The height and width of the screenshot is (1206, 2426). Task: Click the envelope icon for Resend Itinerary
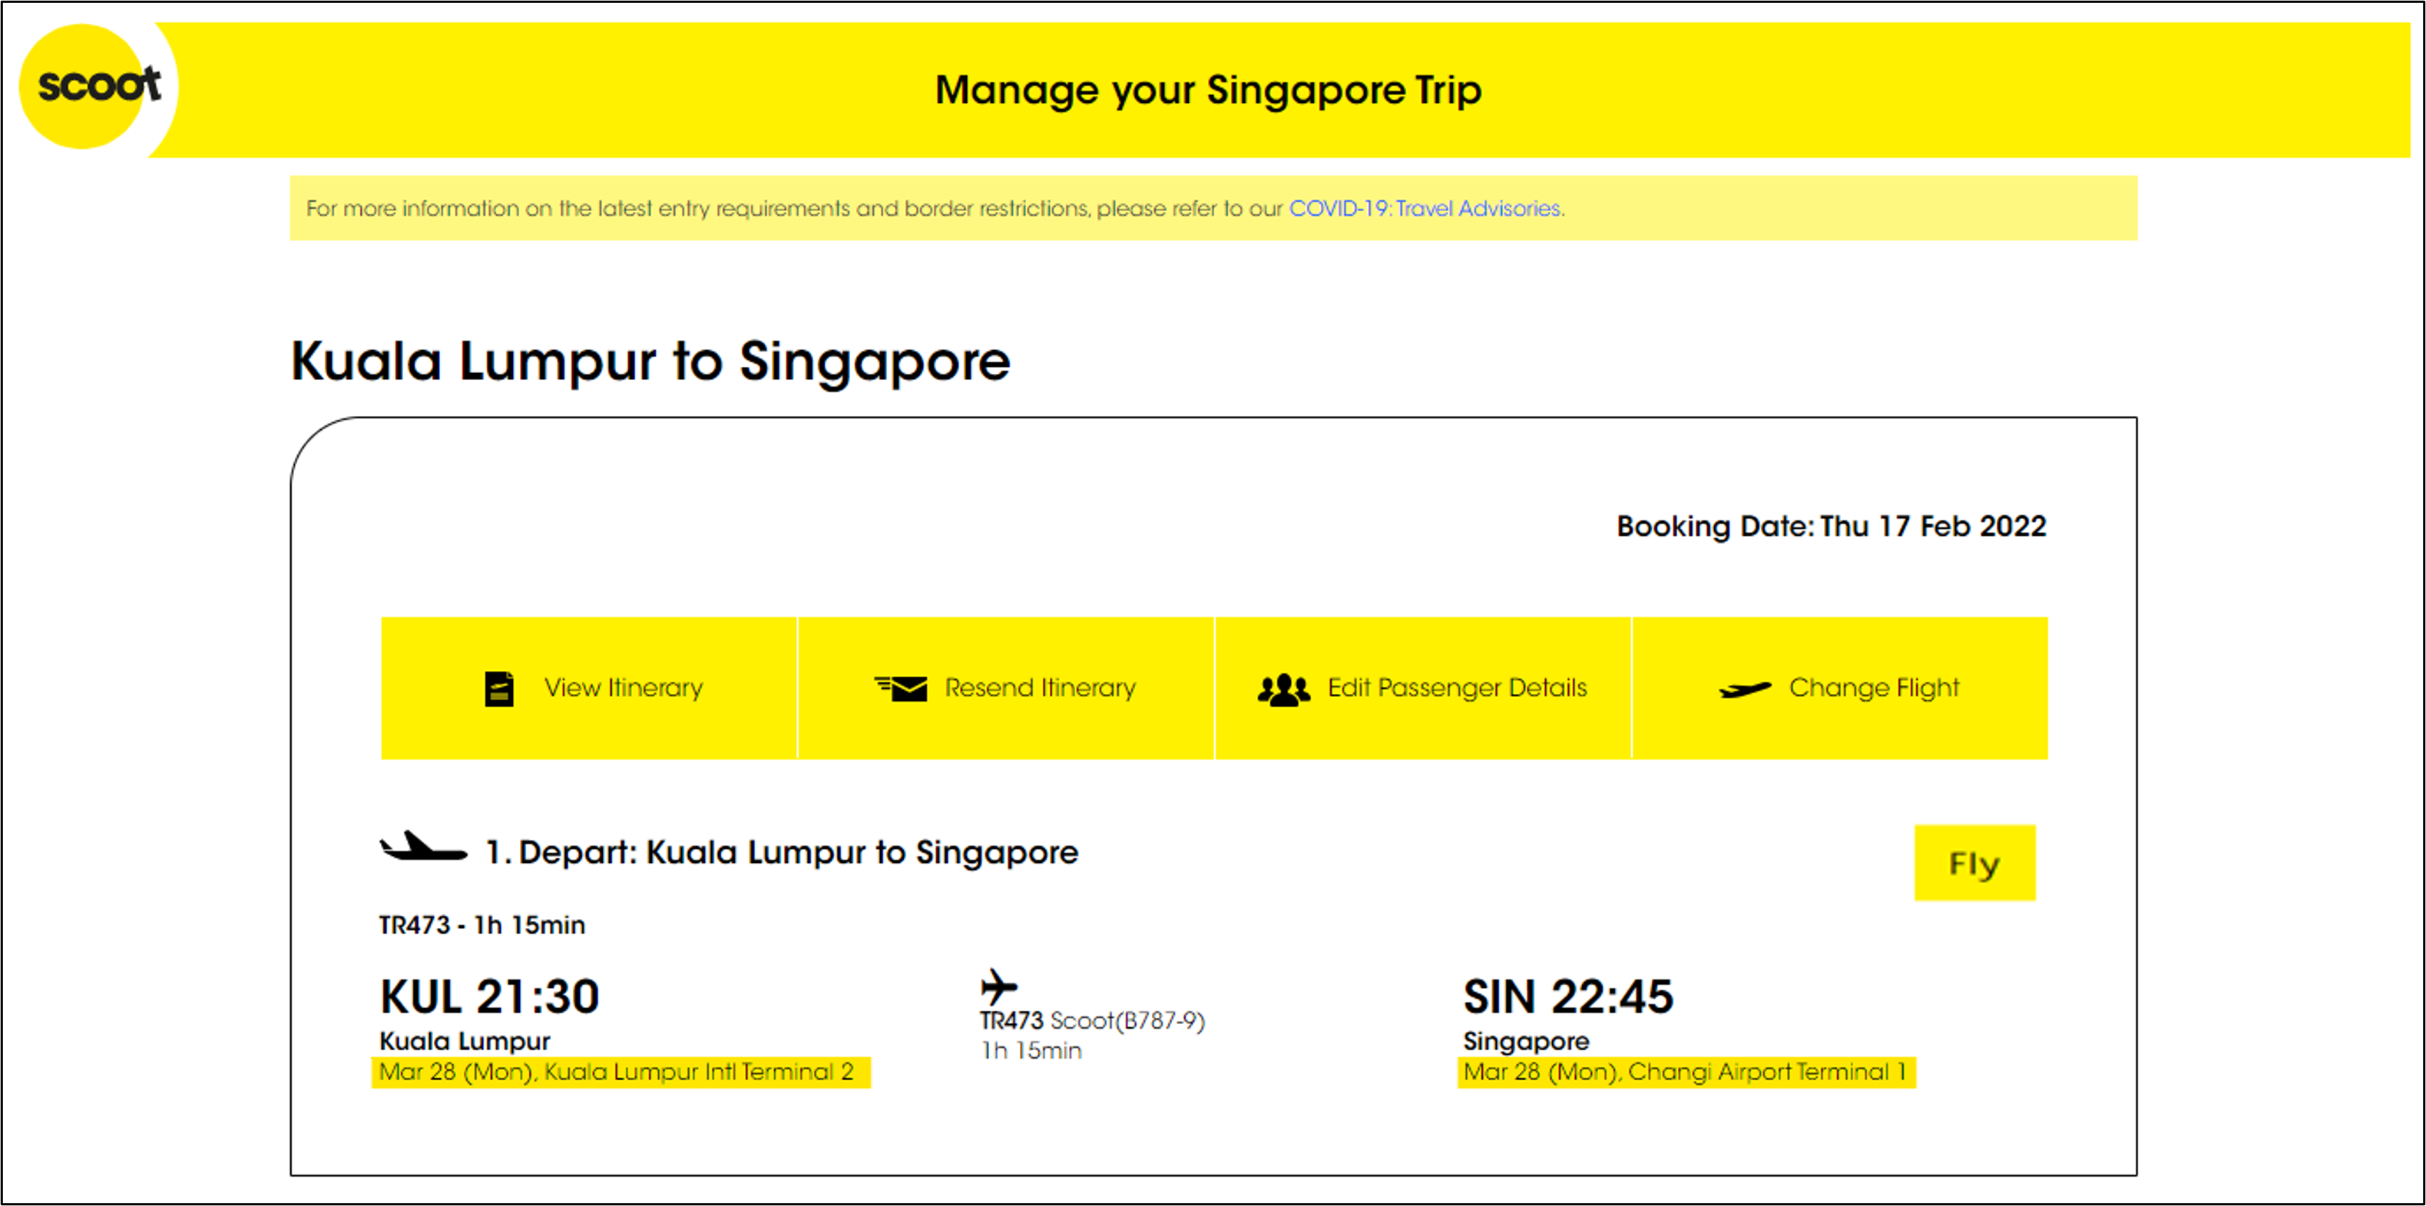coord(902,687)
